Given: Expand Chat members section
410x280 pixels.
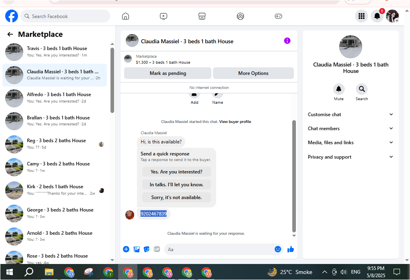Looking at the screenshot, I should click(350, 129).
